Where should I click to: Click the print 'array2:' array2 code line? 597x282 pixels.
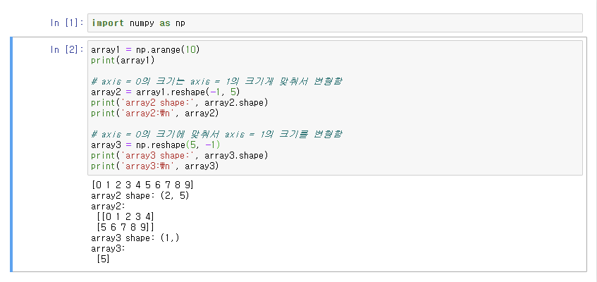[155, 114]
